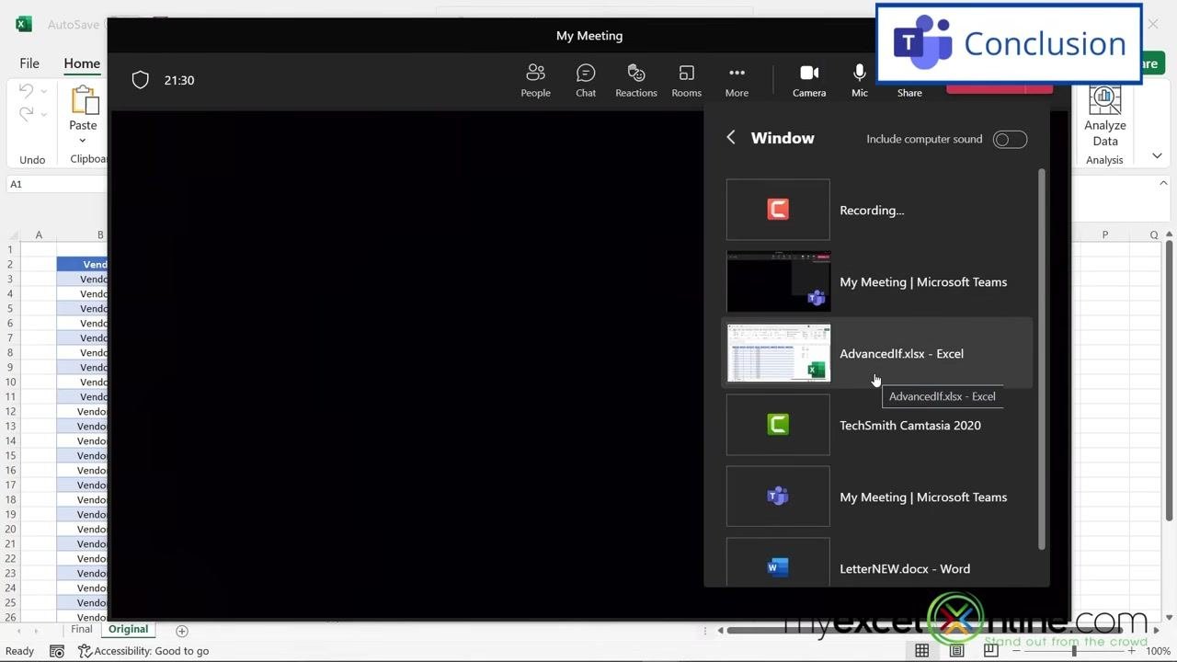Switch to the Final sheet tab
The image size is (1177, 662).
pyautogui.click(x=82, y=630)
